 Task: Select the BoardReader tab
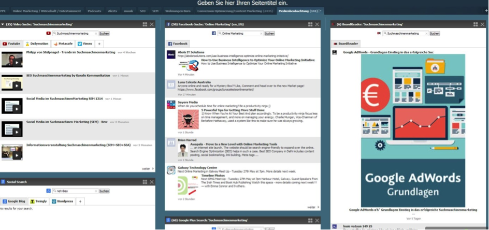click(x=346, y=44)
